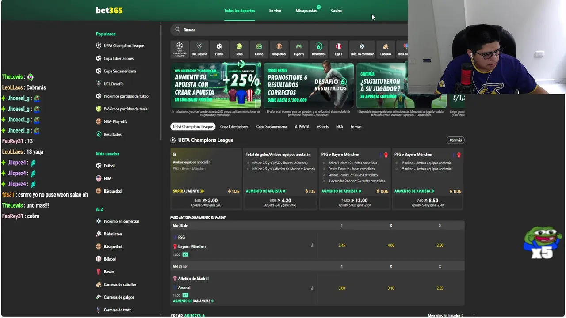Open the UCL Desafío shortcut icon
The width and height of the screenshot is (566, 318).
tap(199, 49)
